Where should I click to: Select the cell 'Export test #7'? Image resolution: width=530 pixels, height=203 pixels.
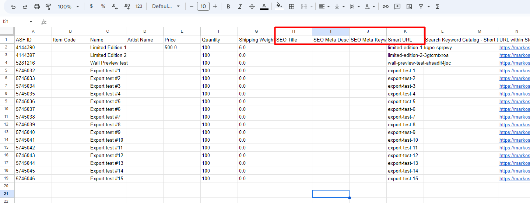[108, 117]
